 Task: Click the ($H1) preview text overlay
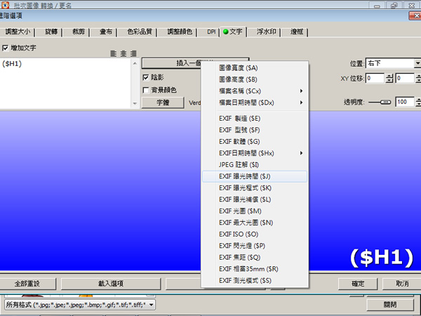tap(382, 258)
